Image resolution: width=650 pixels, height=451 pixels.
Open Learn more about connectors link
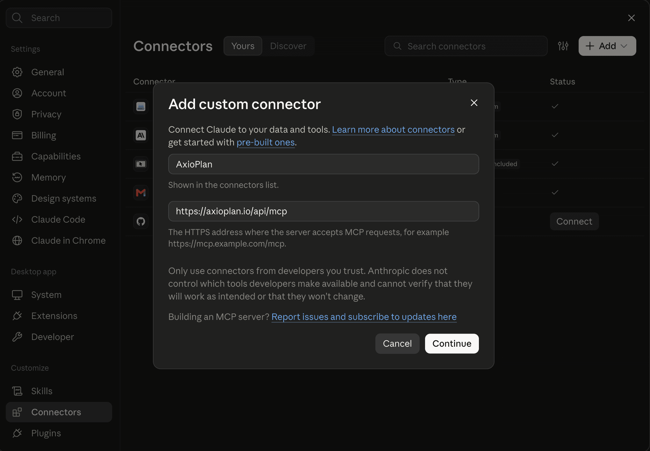coord(393,129)
